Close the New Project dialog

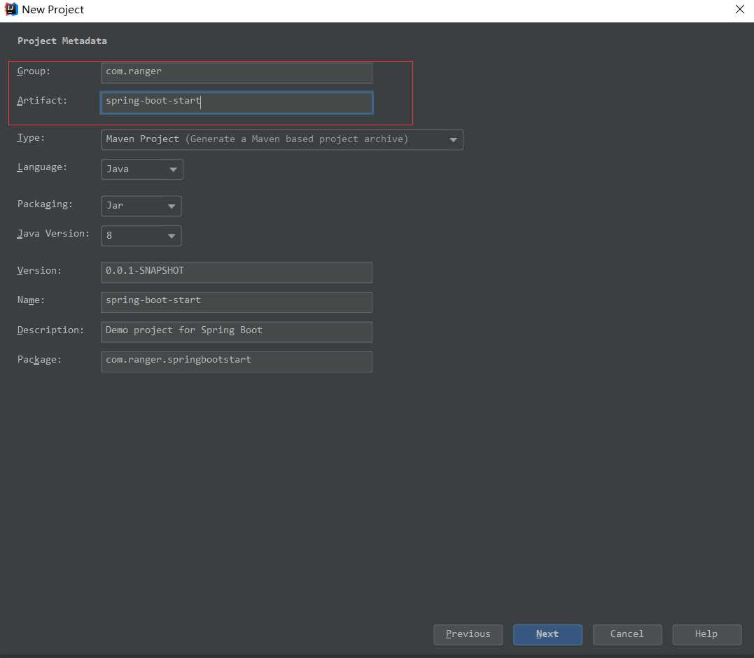[739, 10]
